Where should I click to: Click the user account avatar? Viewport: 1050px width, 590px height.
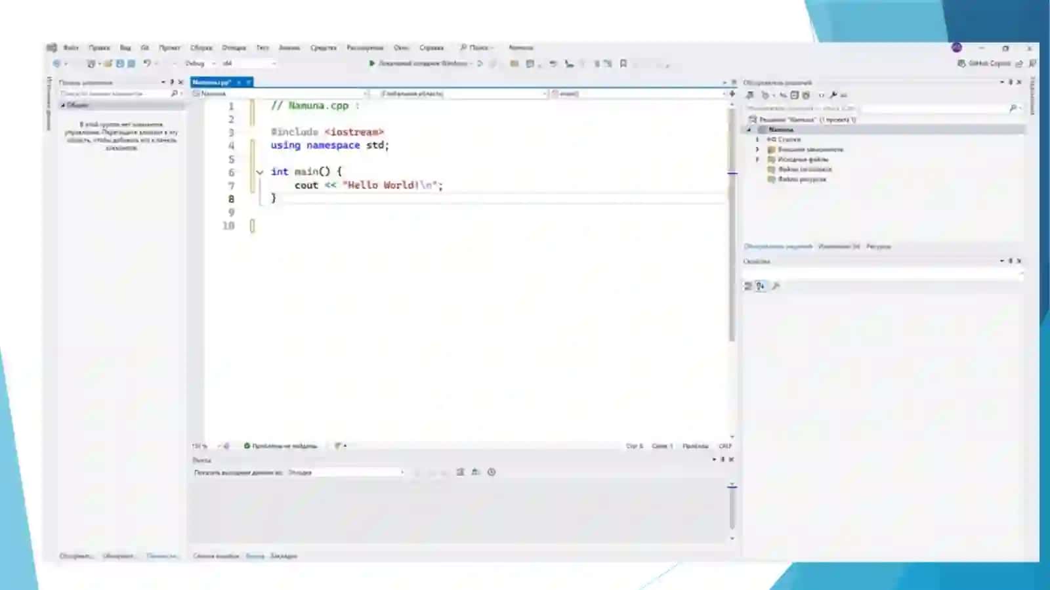coord(957,47)
